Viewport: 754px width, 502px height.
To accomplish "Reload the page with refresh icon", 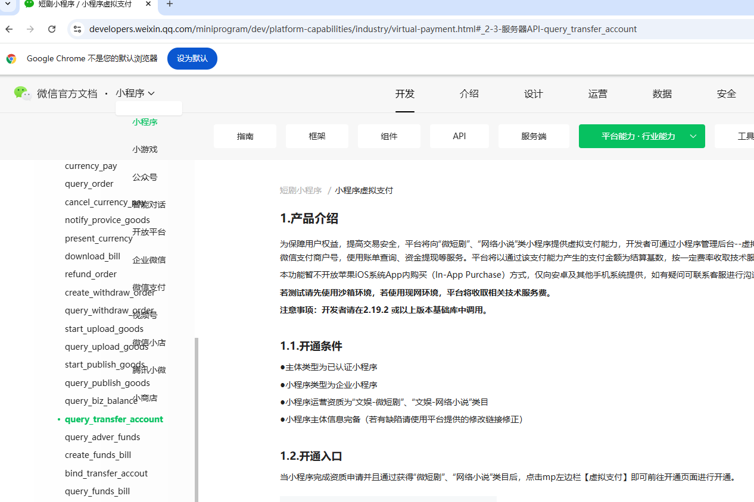I will (x=52, y=29).
